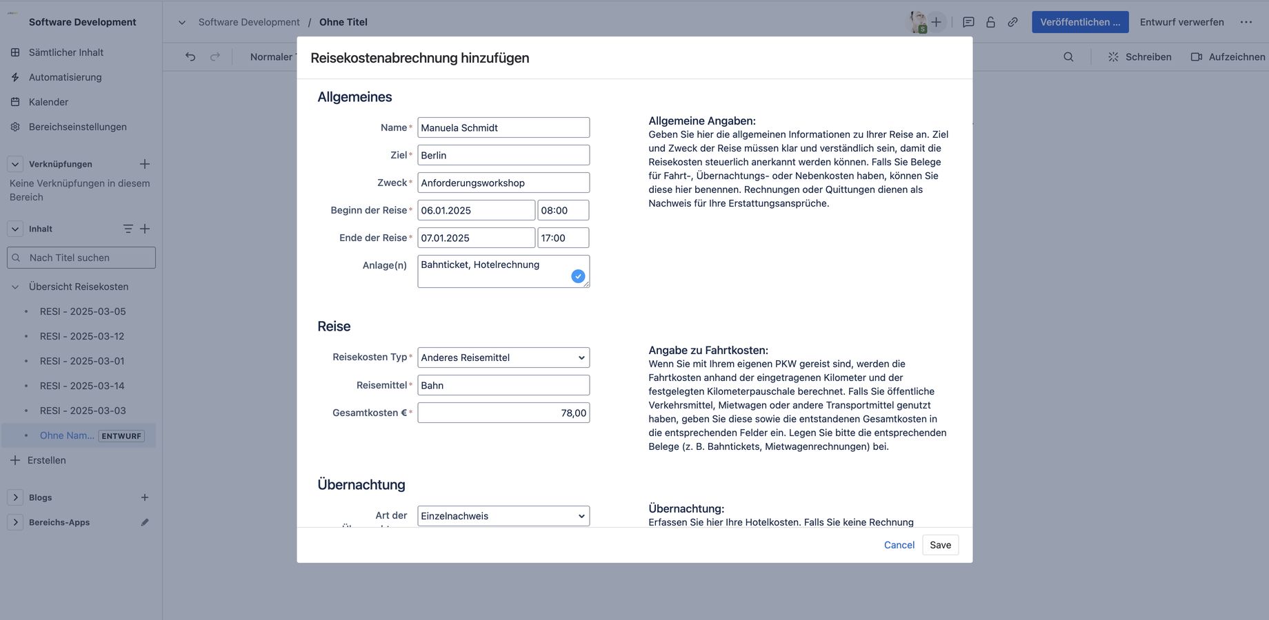
Task: Open the more actions ellipsis menu
Action: tap(1246, 22)
